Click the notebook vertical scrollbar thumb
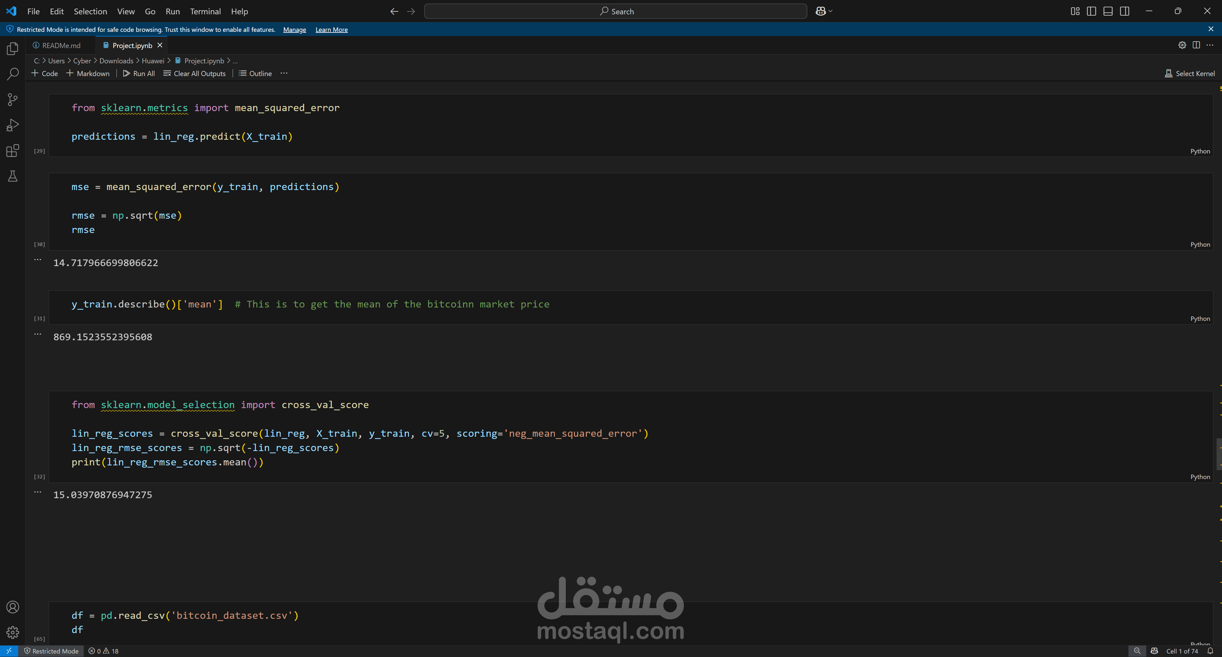The height and width of the screenshot is (657, 1222). click(x=1219, y=454)
